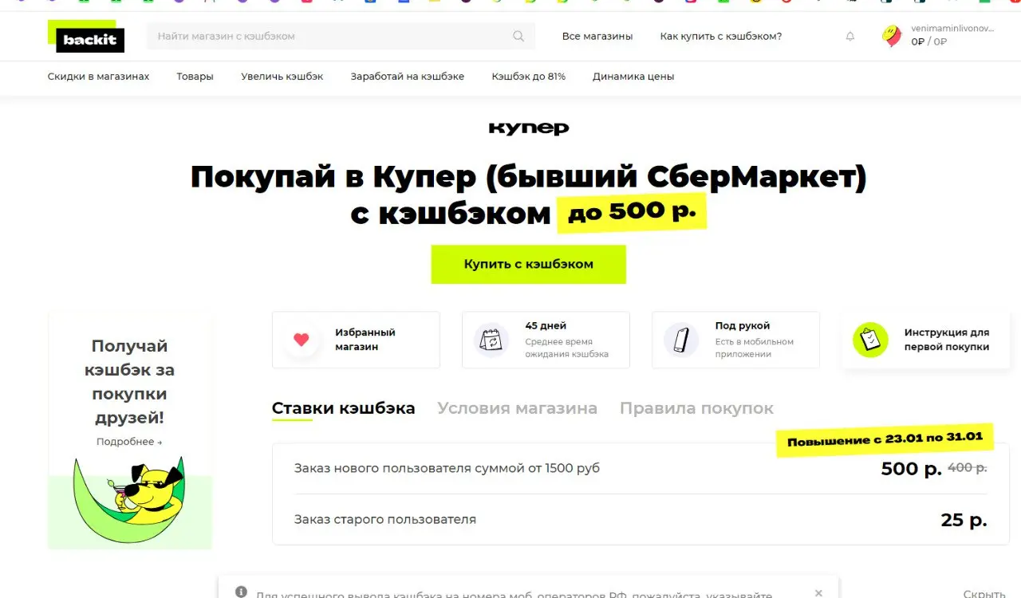The width and height of the screenshot is (1021, 598).
Task: Open Увеличь кэшбэк menu item
Action: (282, 77)
